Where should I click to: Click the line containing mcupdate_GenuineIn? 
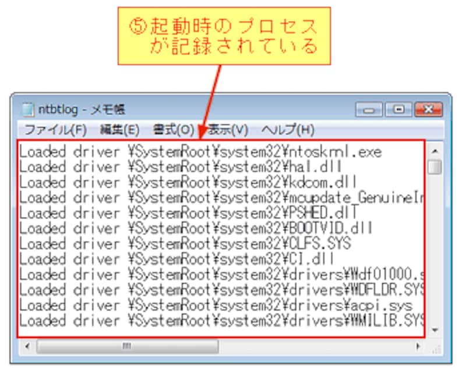[x=221, y=198]
